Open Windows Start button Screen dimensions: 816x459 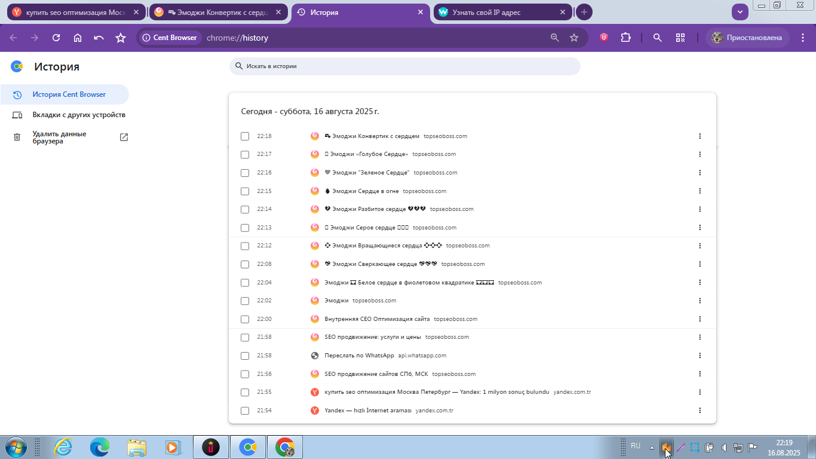(x=15, y=447)
